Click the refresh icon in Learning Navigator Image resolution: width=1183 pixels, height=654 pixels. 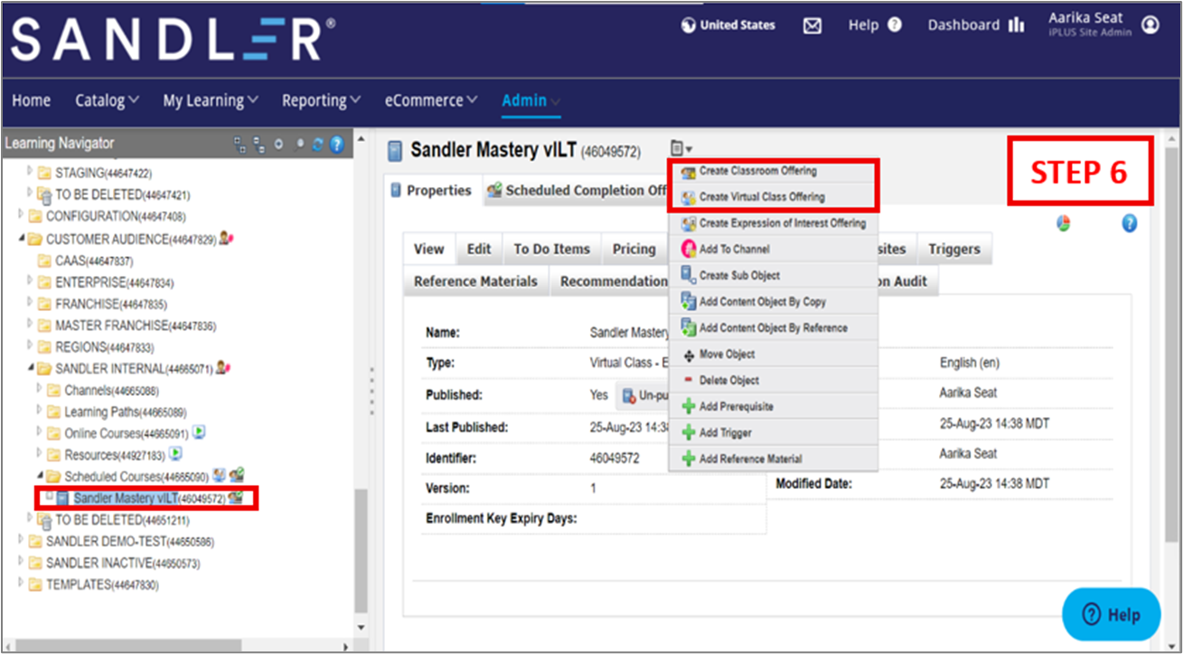[318, 144]
